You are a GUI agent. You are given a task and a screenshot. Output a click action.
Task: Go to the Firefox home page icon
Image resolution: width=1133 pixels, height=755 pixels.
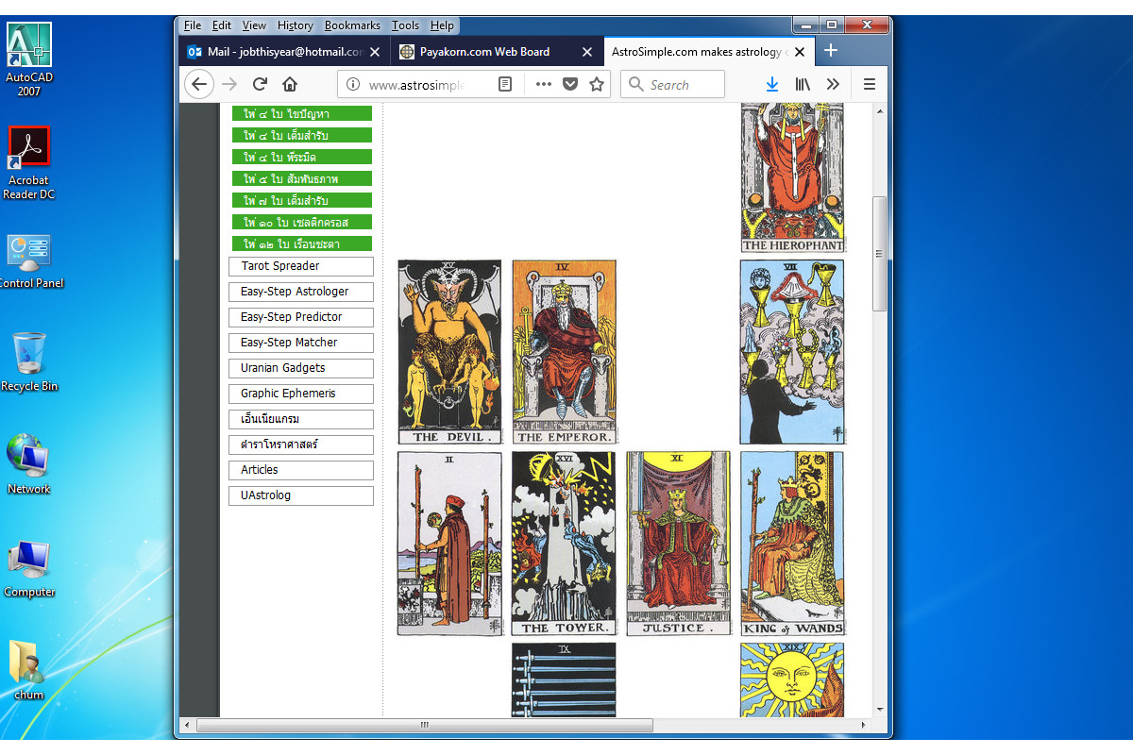(290, 84)
